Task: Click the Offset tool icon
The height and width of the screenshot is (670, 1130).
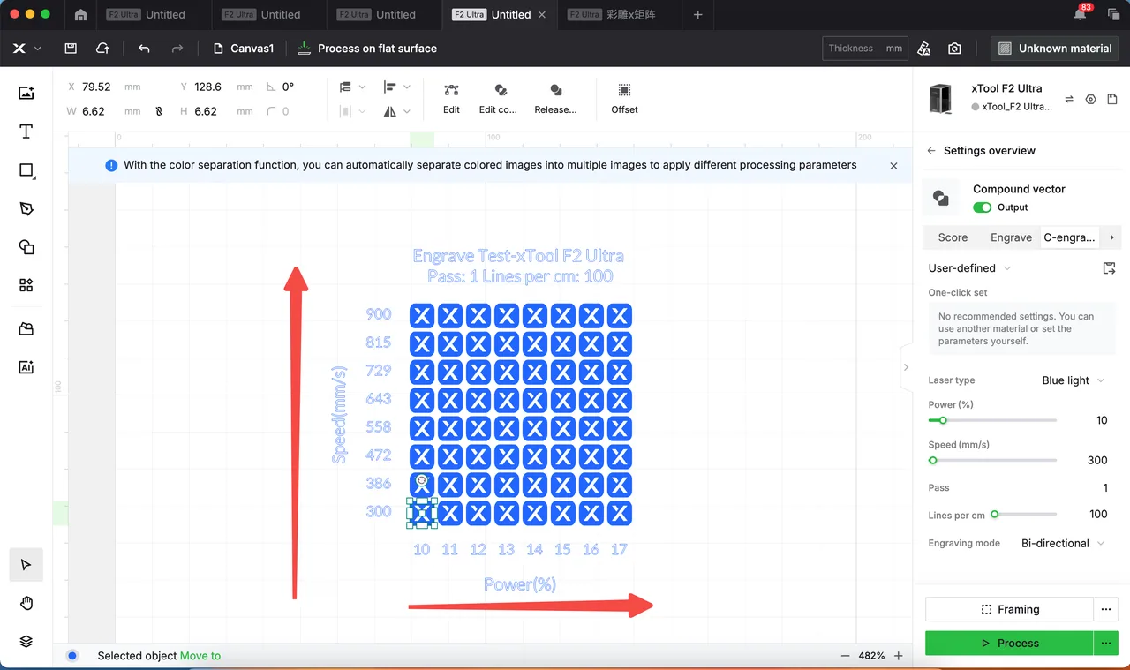Action: (624, 96)
